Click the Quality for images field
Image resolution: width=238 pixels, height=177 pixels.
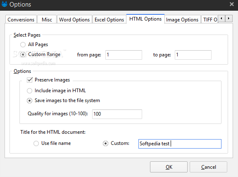tap(117, 114)
